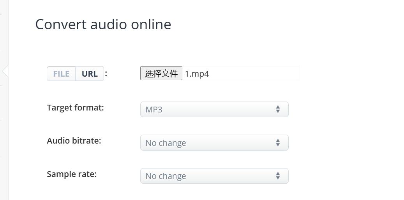This screenshot has height=200, width=404.
Task: Click No change text in Audio bitrate
Action: [166, 143]
